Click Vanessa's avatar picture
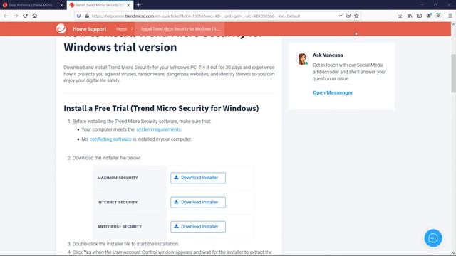 click(x=302, y=59)
